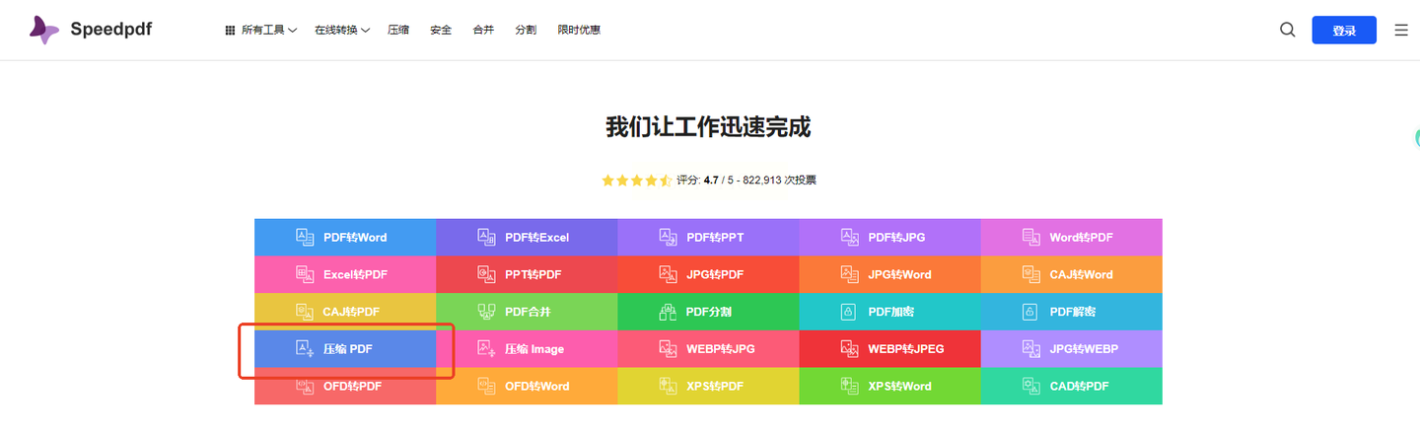Click the PDF分割 split icon
The width and height of the screenshot is (1420, 435).
coord(668,312)
